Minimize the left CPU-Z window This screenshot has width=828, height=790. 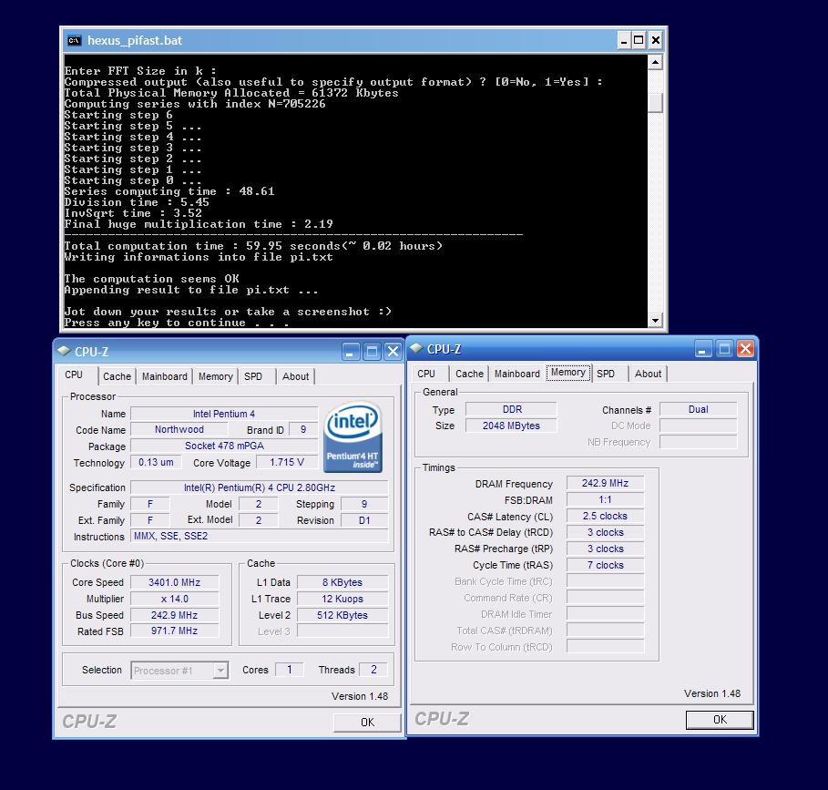[351, 351]
